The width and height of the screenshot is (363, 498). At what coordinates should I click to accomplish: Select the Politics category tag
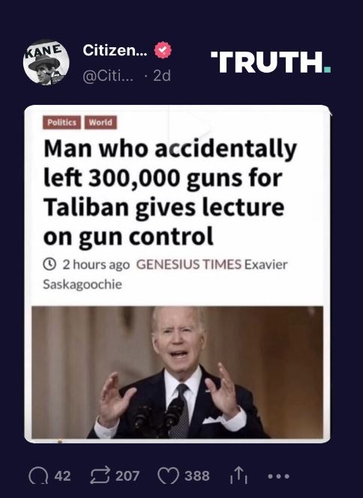(x=61, y=122)
